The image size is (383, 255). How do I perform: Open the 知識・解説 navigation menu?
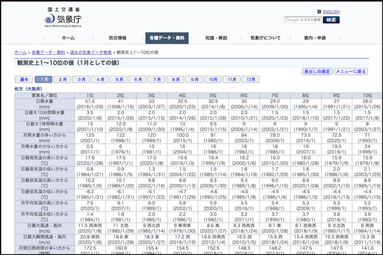pyautogui.click(x=216, y=38)
